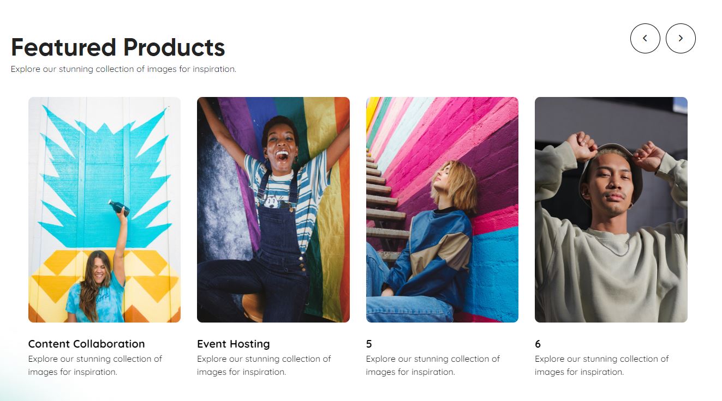This screenshot has height=401, width=722.
Task: Click description text under Event Hosting
Action: click(x=264, y=365)
